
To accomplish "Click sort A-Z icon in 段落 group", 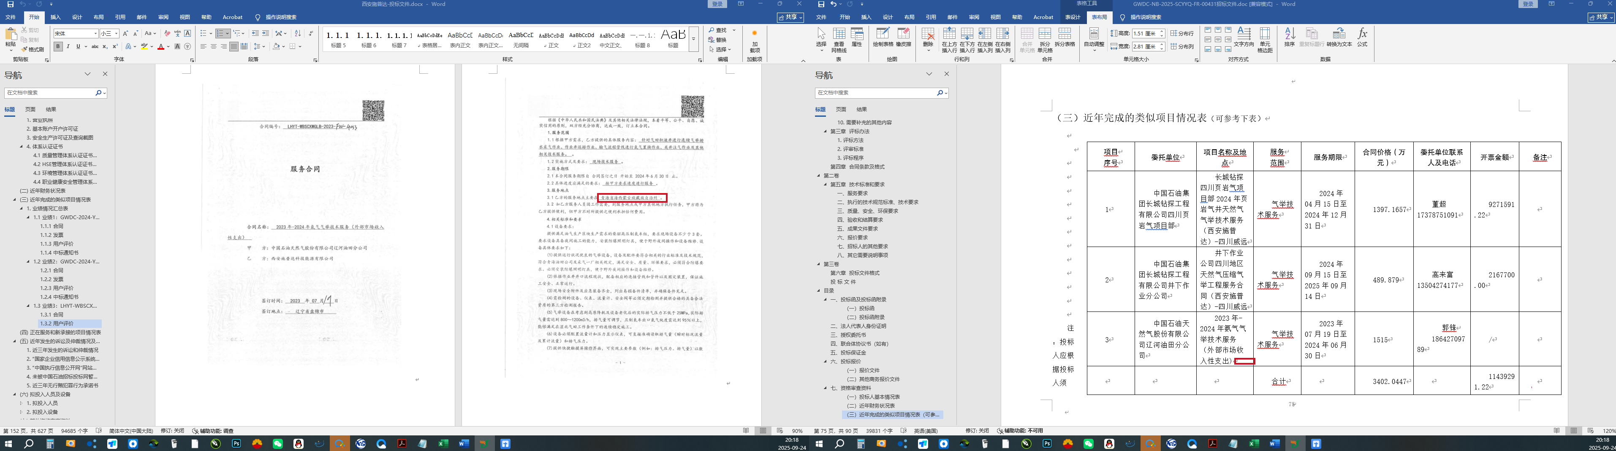I will tap(297, 33).
